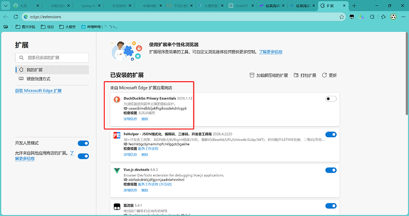Open the 篡改猴 extension toolbar icon

[x=352, y=17]
